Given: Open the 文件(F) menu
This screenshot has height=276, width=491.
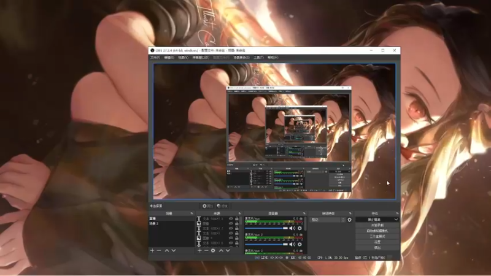Looking at the screenshot, I should (155, 58).
